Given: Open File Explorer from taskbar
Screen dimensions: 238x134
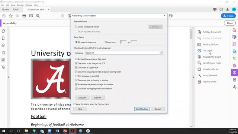Looking at the screenshot, I should pos(26,131).
